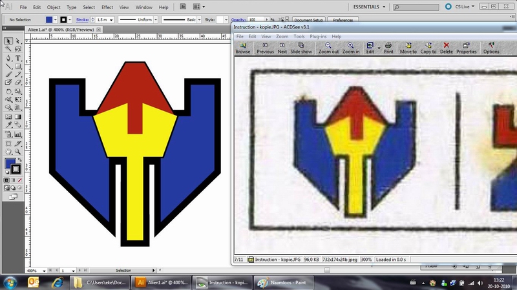517x290 pixels.
Task: Click Move to in ACDSee toolbar
Action: pyautogui.click(x=408, y=48)
